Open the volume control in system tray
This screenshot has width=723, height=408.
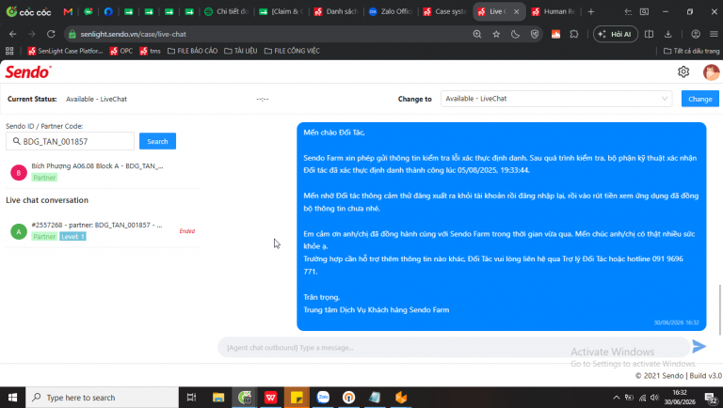[x=655, y=398]
